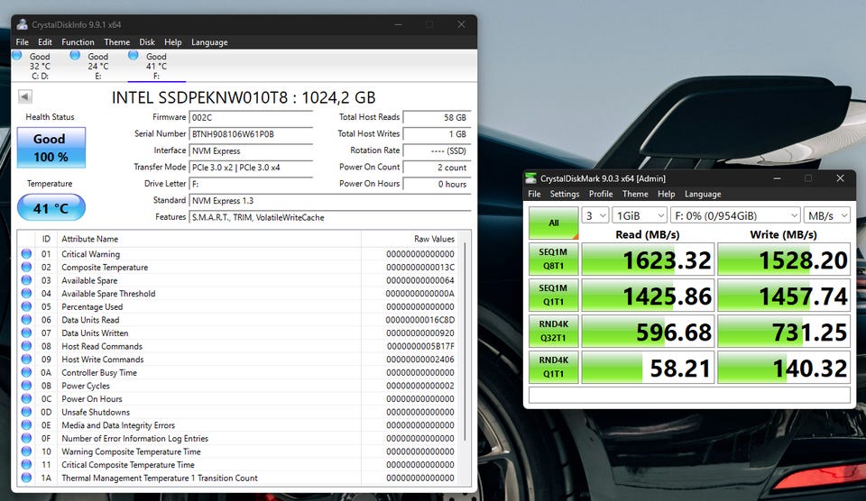Image resolution: width=866 pixels, height=501 pixels.
Task: Run the RND4K Q1T1 test
Action: tap(553, 367)
